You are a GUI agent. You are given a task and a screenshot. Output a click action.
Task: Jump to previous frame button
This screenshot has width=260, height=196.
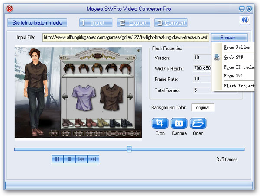click(81, 159)
